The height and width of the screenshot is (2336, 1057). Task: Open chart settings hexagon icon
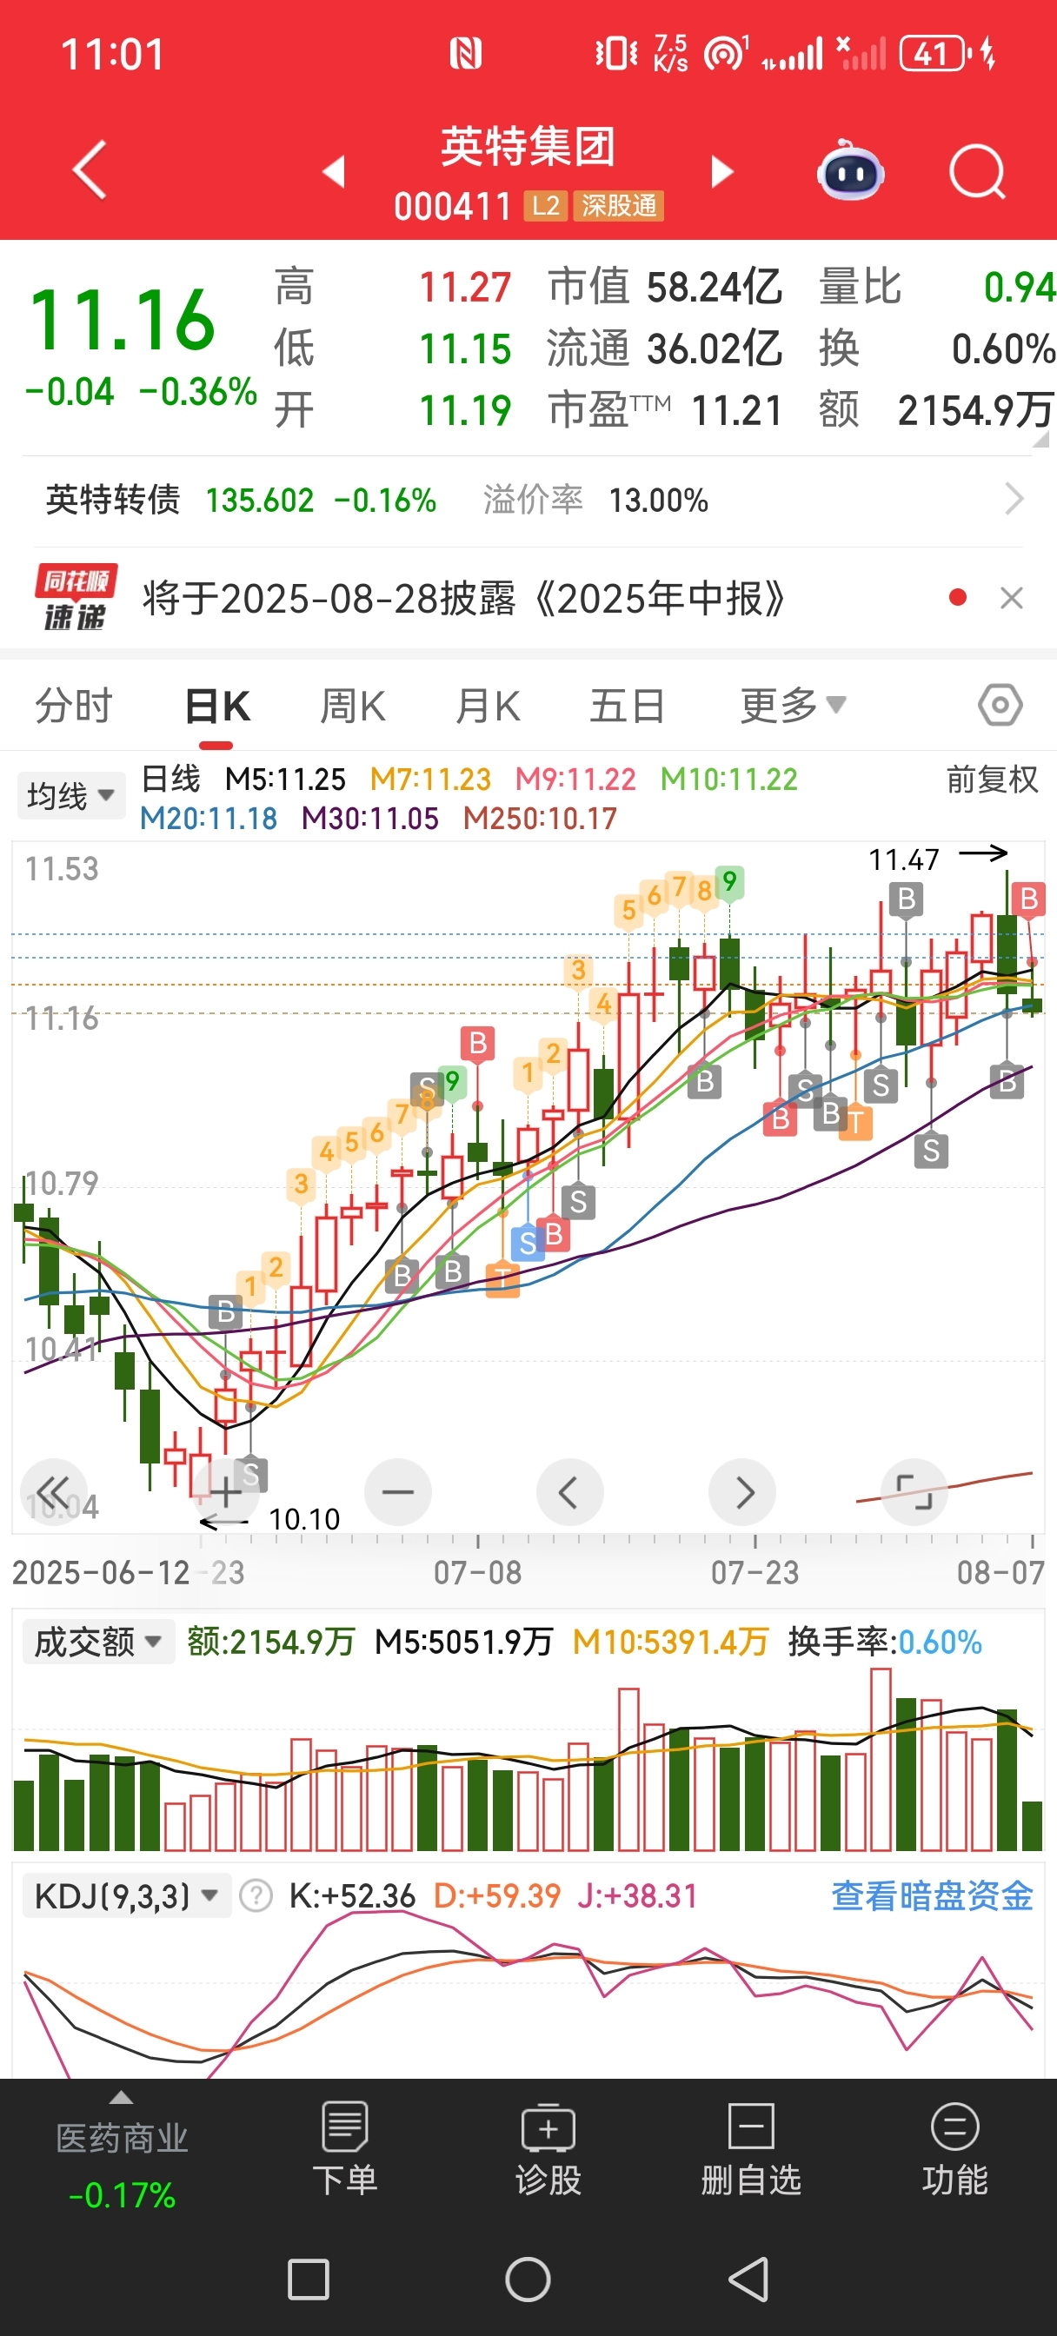(1000, 705)
